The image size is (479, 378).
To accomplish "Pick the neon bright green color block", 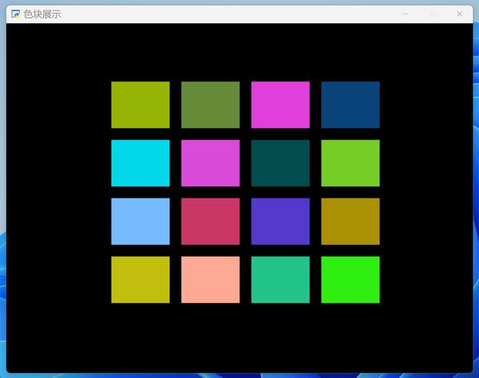I will click(350, 279).
